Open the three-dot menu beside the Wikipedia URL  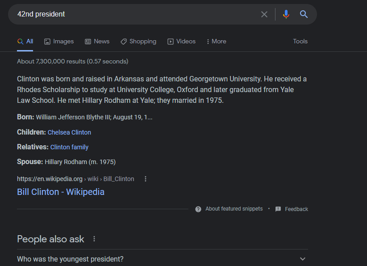146,179
